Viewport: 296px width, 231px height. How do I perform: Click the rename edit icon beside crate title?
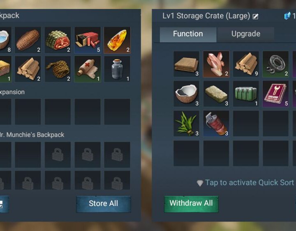tap(255, 16)
